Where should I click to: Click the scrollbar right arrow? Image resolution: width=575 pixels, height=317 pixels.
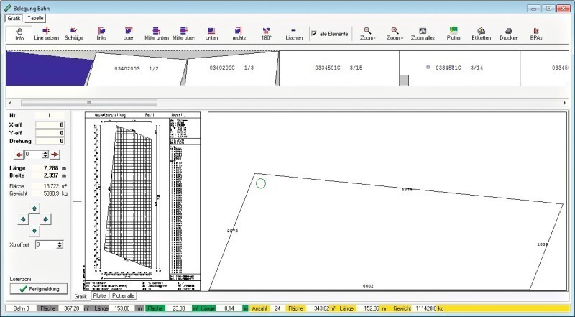[565, 103]
